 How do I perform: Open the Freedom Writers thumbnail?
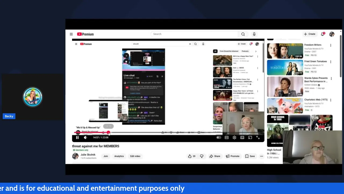[x=285, y=51]
